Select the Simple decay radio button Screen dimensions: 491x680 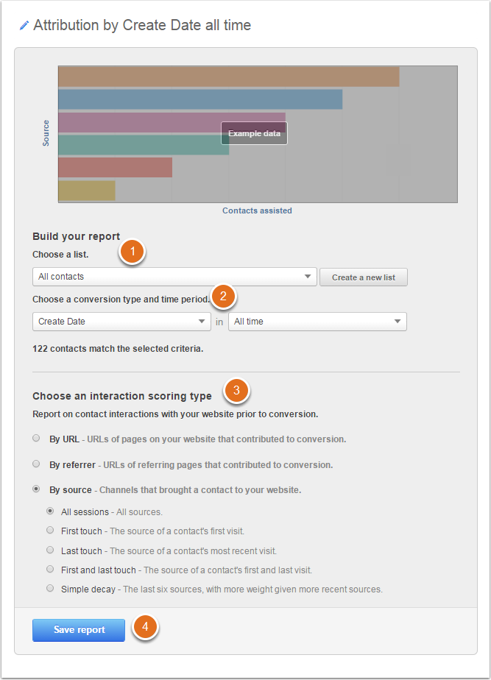click(x=50, y=588)
